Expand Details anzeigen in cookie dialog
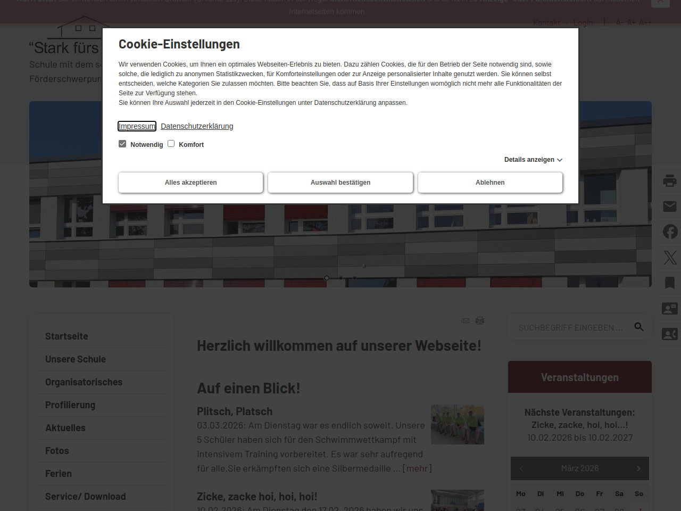Viewport: 681px width, 511px height. click(533, 160)
